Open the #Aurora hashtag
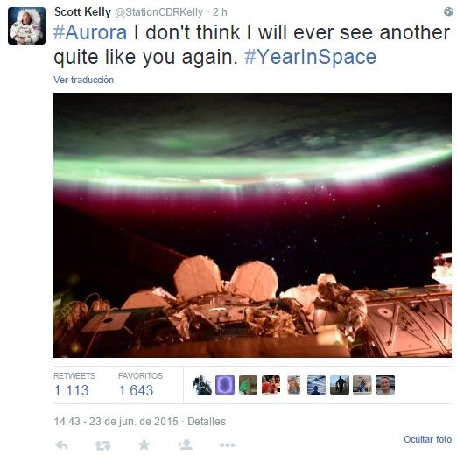Screen dimensions: 457x455 pos(90,32)
